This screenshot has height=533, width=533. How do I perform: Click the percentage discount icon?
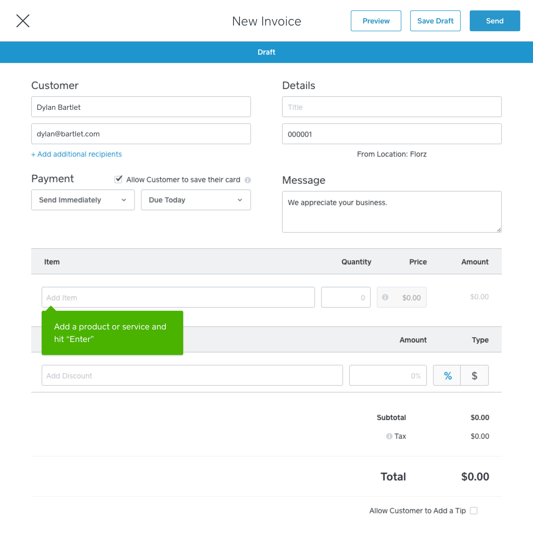pos(447,375)
